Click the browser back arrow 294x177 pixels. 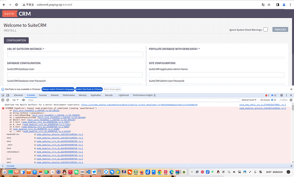4,5
